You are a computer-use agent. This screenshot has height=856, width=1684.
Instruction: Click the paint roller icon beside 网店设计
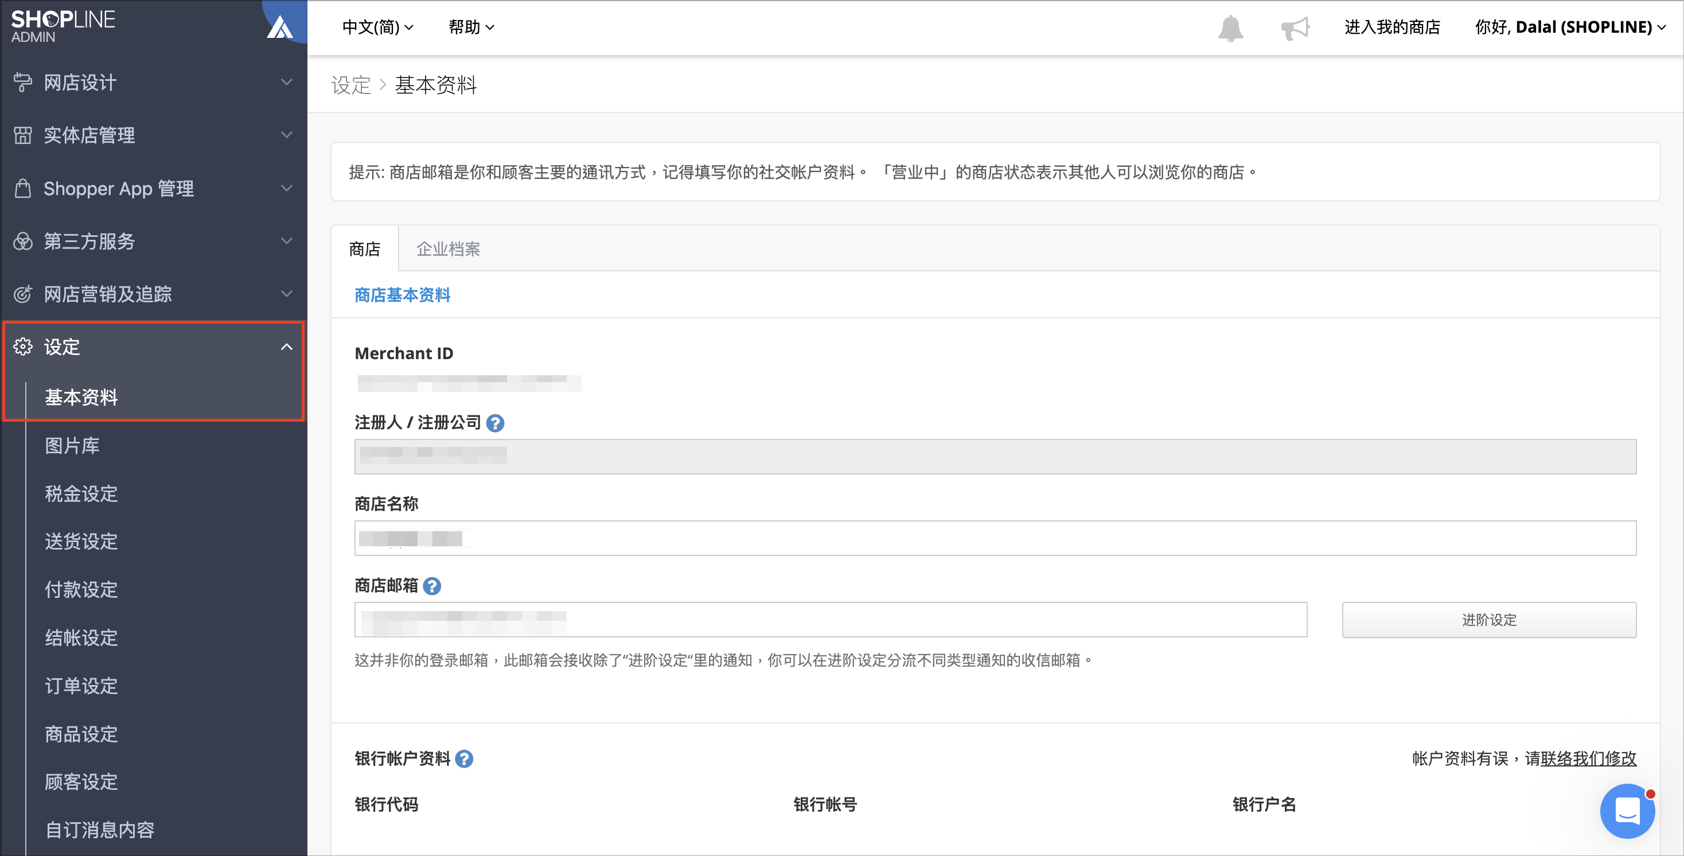[23, 83]
